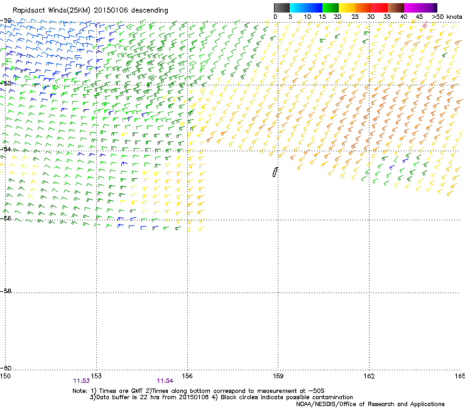Click the orange 25-30 knots legend swatch

click(x=363, y=8)
